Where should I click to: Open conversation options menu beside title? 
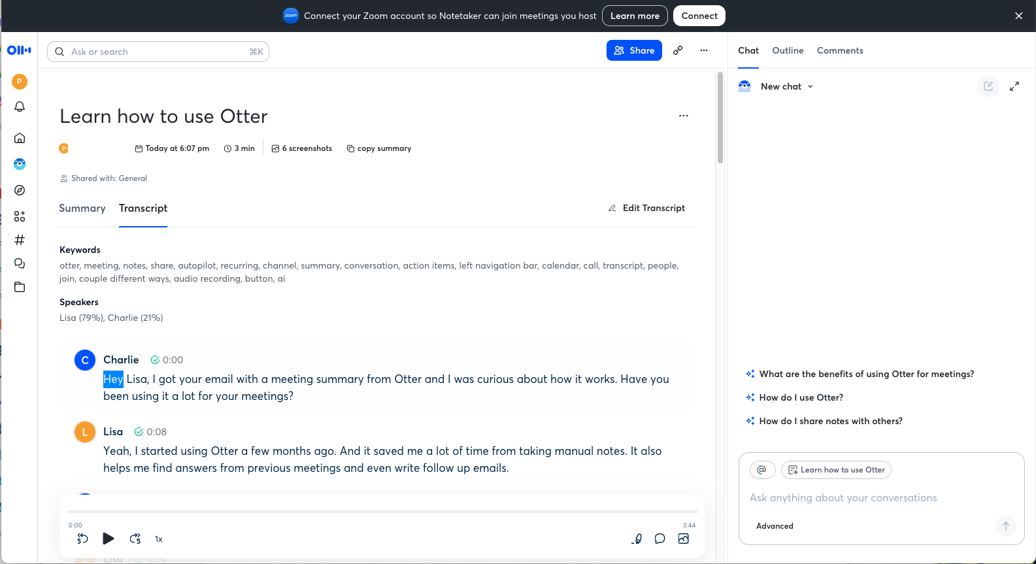click(x=684, y=116)
